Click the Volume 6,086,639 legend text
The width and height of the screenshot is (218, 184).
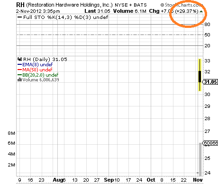(41, 80)
